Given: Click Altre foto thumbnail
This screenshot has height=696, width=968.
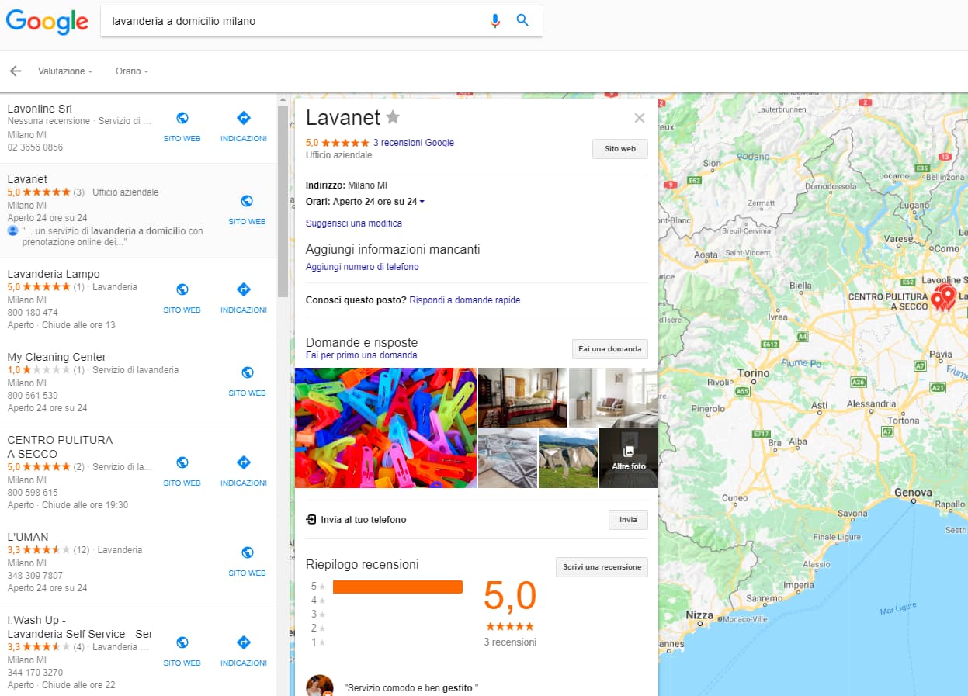Looking at the screenshot, I should (x=629, y=459).
